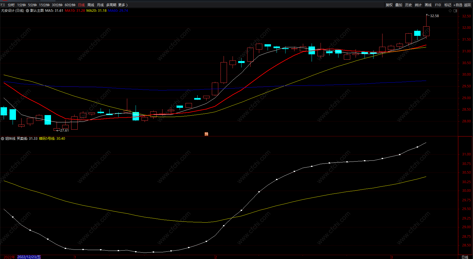Open the 历史 history view
This screenshot has height=259, width=473.
409,5
